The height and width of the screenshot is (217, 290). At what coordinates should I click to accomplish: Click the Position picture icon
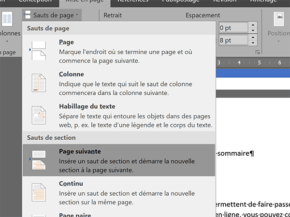(x=279, y=19)
